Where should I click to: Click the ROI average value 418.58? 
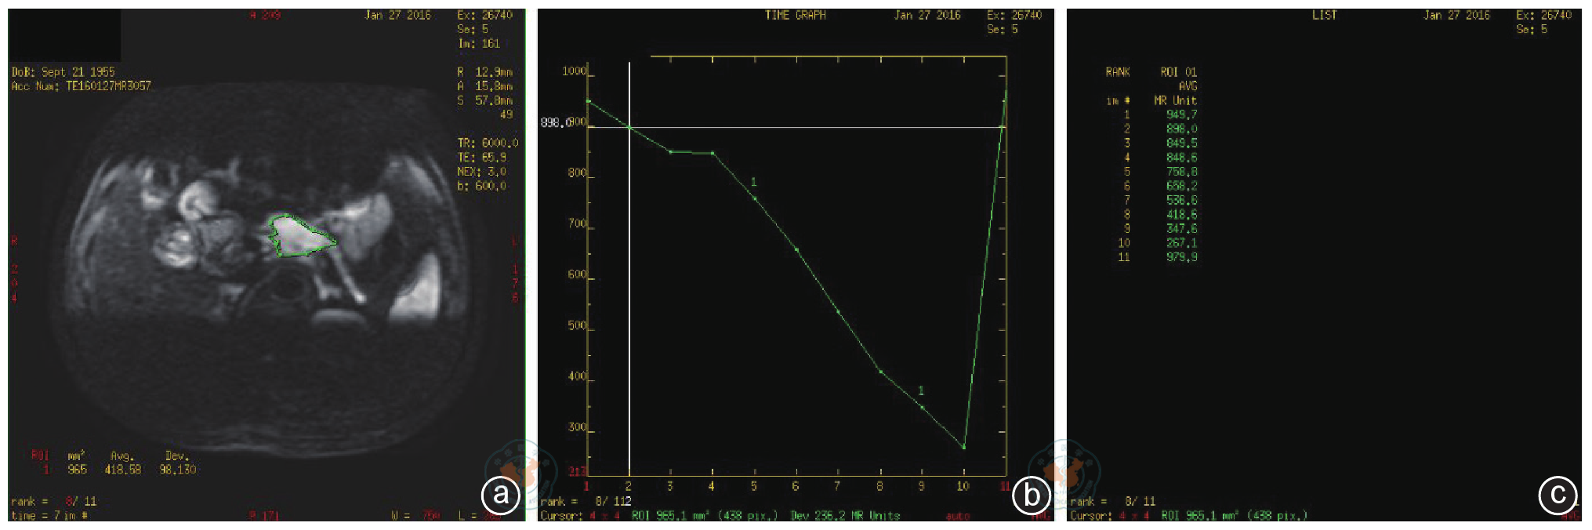click(123, 470)
